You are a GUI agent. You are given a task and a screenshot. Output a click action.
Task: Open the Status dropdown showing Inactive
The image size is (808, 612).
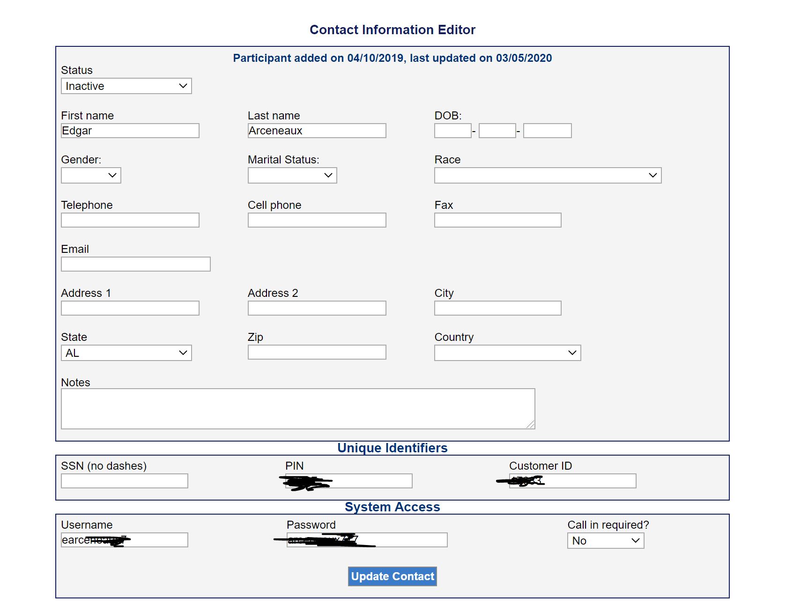(126, 86)
